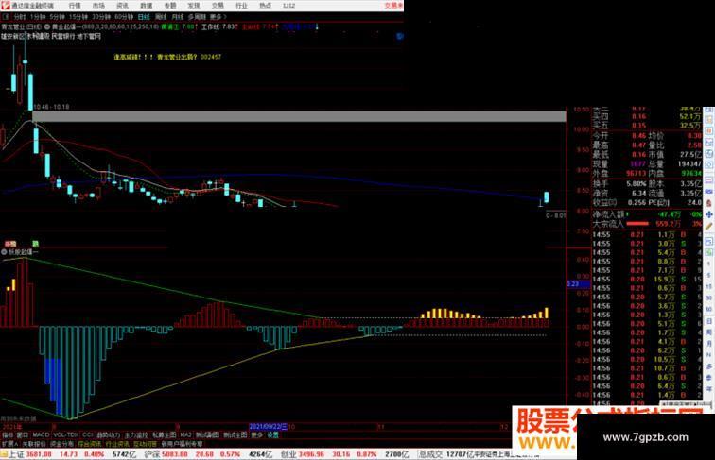Switch sub-chart to VOL-TDX indicator
The image size is (715, 460).
tap(66, 435)
